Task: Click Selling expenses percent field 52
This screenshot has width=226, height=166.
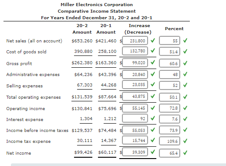Action: click(169, 85)
